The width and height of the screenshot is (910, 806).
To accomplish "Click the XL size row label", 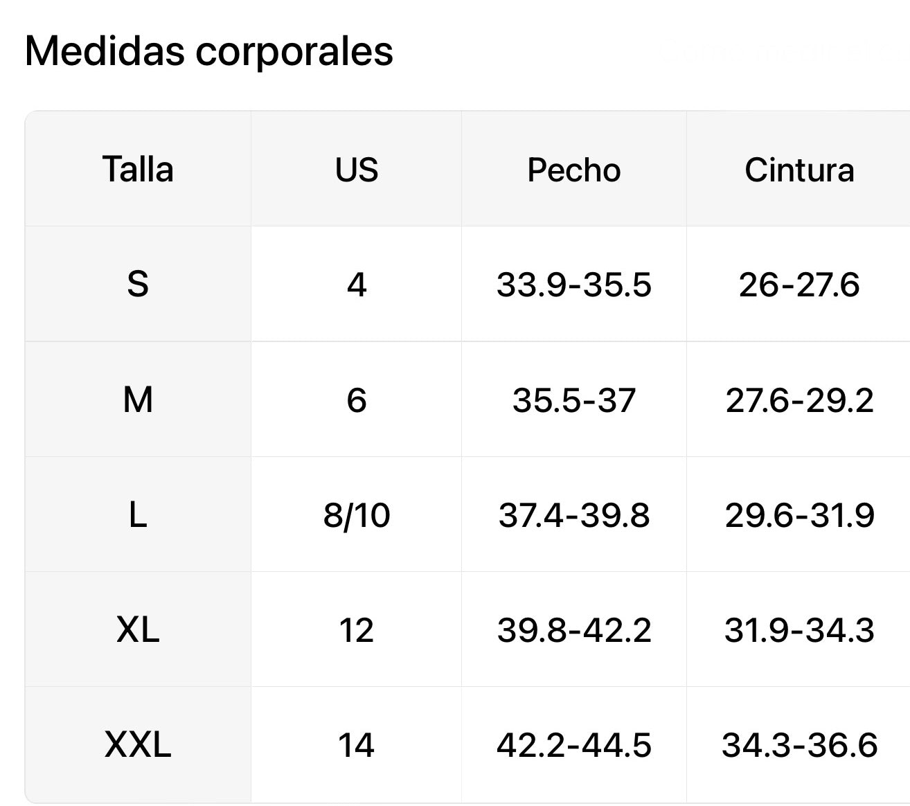I will 138,629.
